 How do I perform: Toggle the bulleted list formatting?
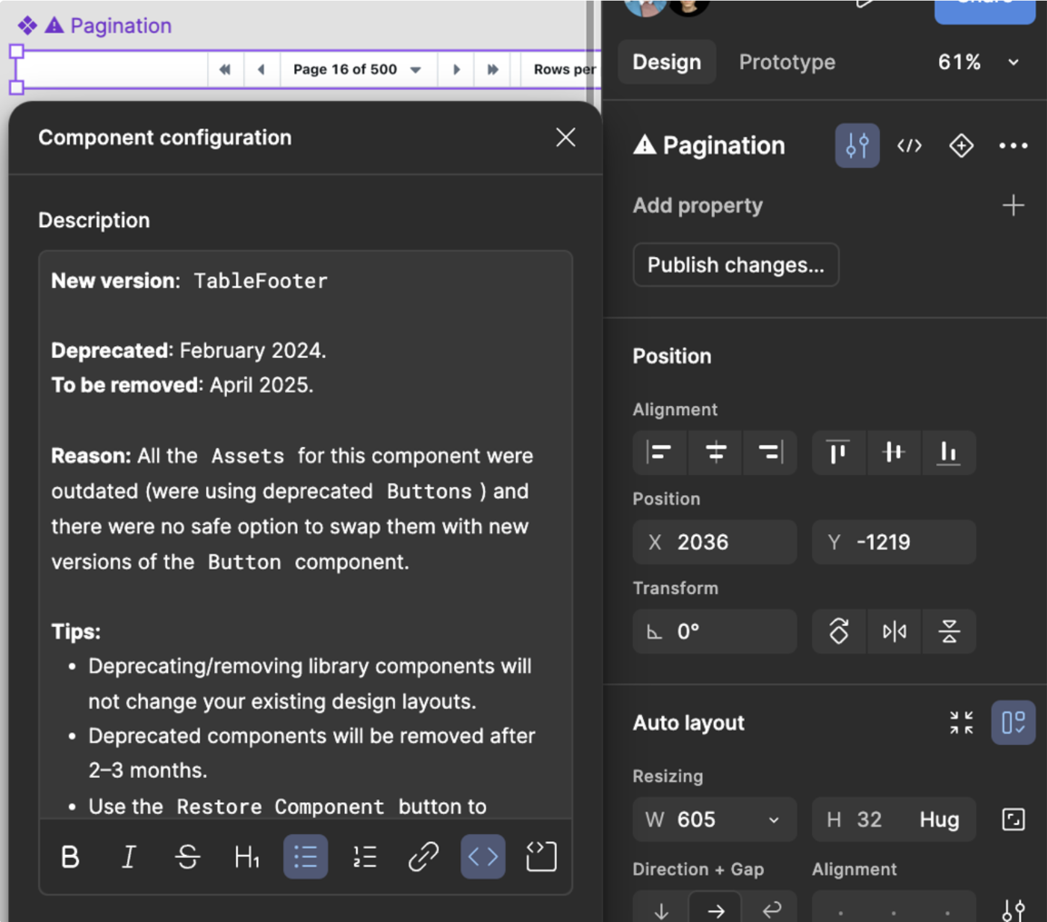[x=305, y=857]
